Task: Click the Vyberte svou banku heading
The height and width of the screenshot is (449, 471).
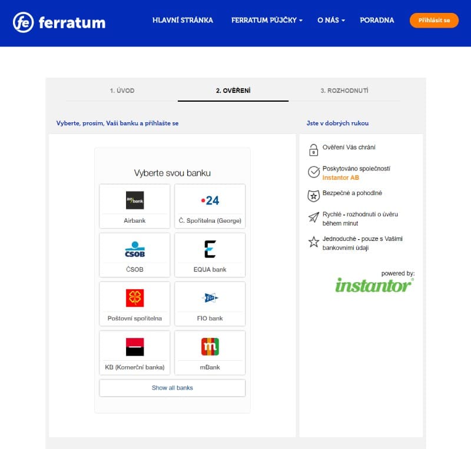Action: pos(172,173)
